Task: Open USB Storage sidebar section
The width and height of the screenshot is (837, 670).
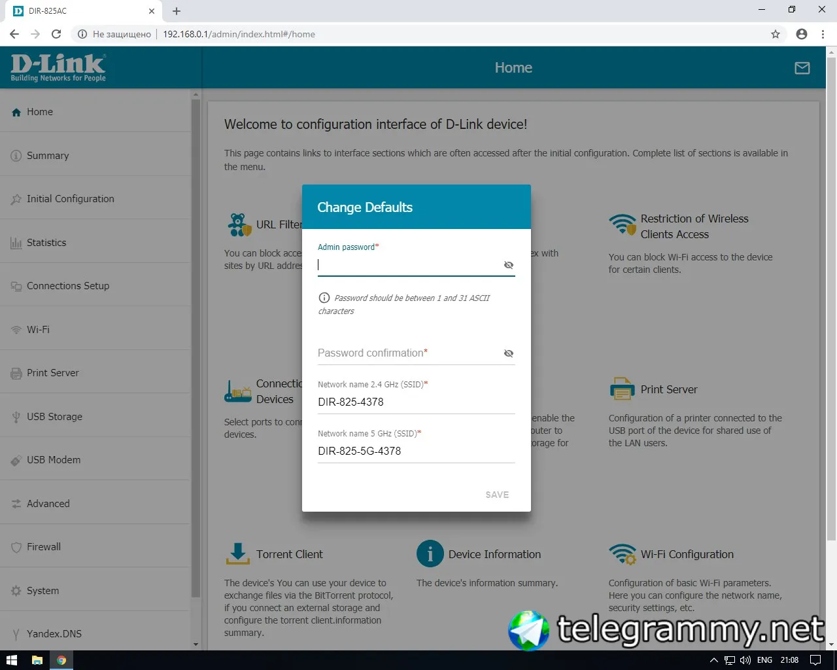Action: pos(95,417)
